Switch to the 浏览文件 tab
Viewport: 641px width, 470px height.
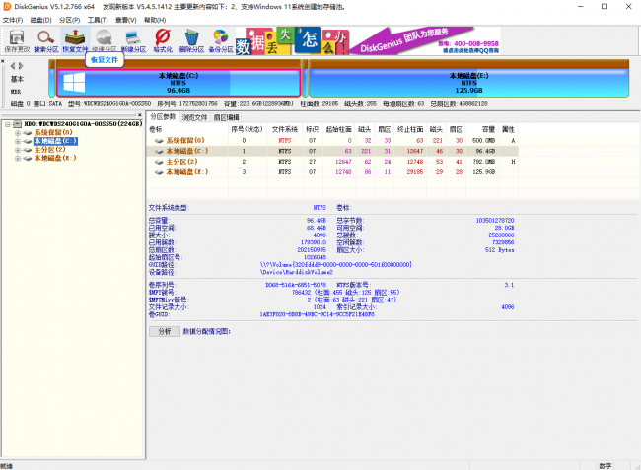coord(194,117)
